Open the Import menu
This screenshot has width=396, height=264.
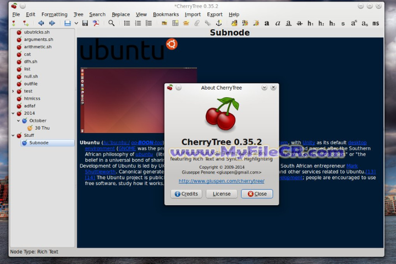click(193, 15)
